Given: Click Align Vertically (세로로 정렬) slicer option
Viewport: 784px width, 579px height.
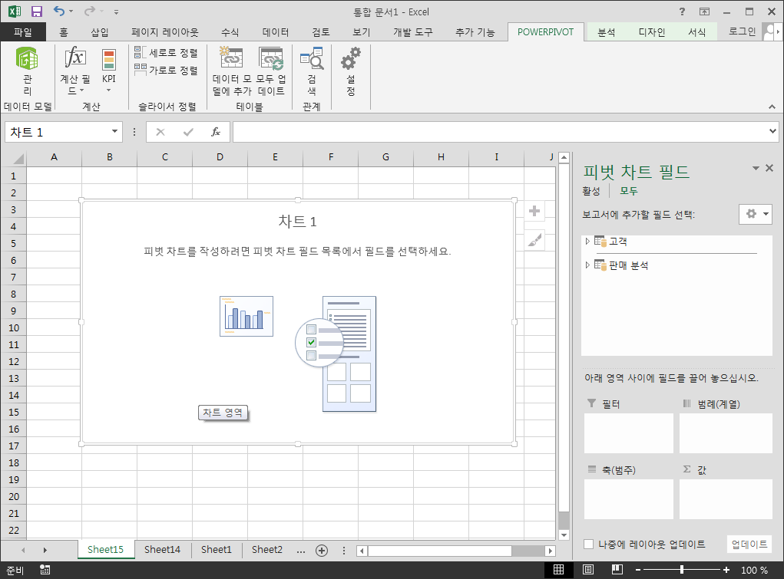Looking at the screenshot, I should click(x=166, y=52).
